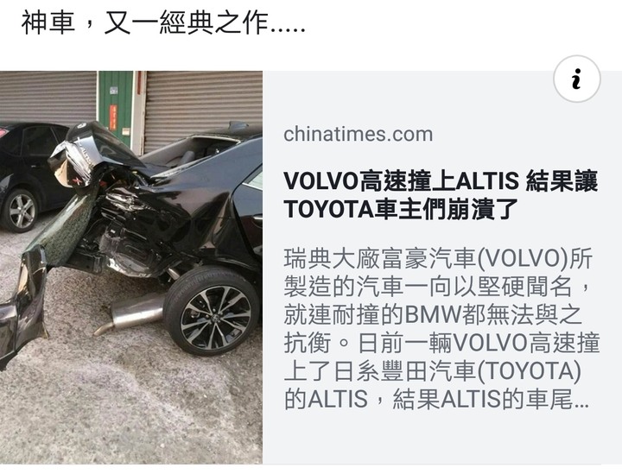Screen dimensions: 622x474
Task: Click the fallen muffler in the photo
Action: pyautogui.click(x=130, y=313)
